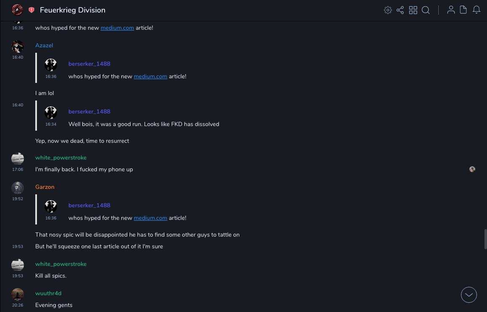Viewport: 487px width, 312px height.
Task: Click Garzon's profile avatar
Action: tap(18, 188)
